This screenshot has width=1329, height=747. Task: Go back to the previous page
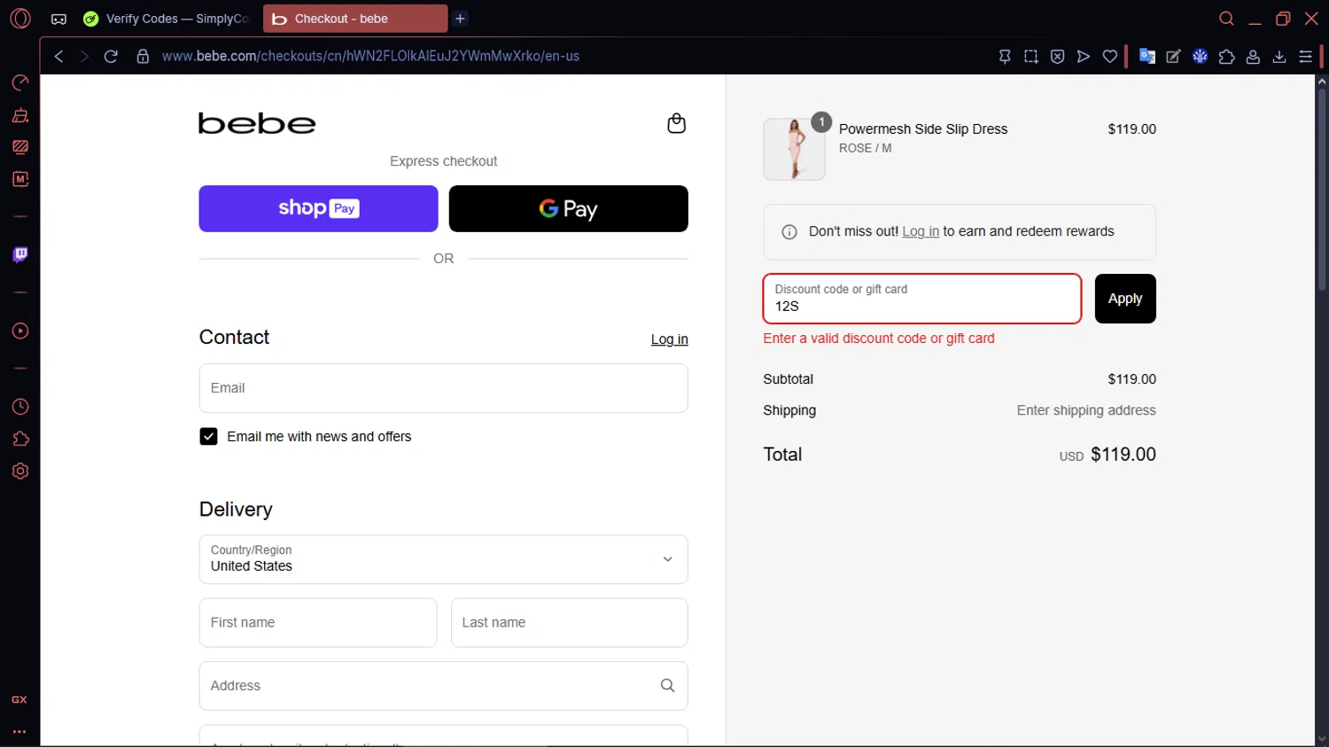(x=58, y=57)
